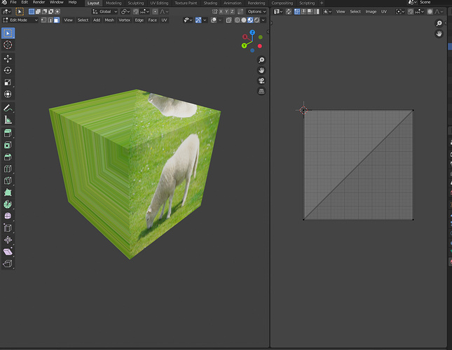Add a new workspace with plus button
Image resolution: width=452 pixels, height=350 pixels.
coord(322,3)
